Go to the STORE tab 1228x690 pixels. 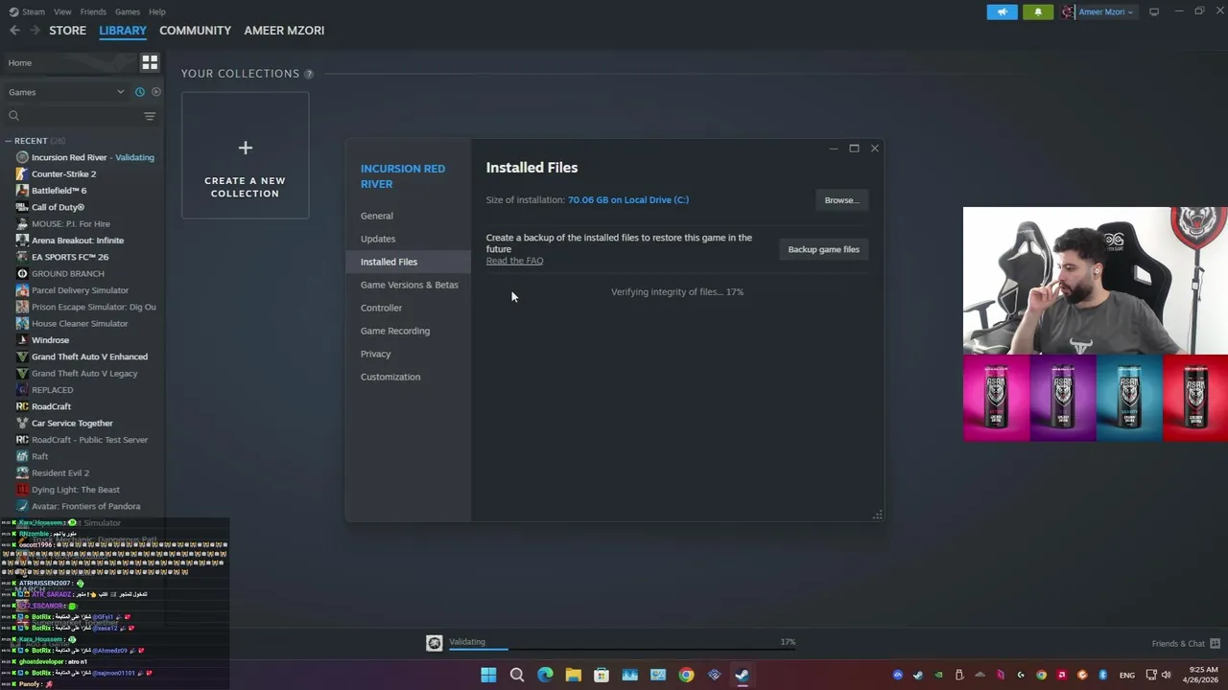click(67, 31)
